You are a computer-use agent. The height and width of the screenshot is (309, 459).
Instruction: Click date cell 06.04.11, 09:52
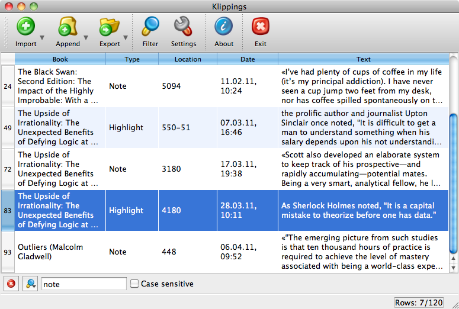point(248,252)
